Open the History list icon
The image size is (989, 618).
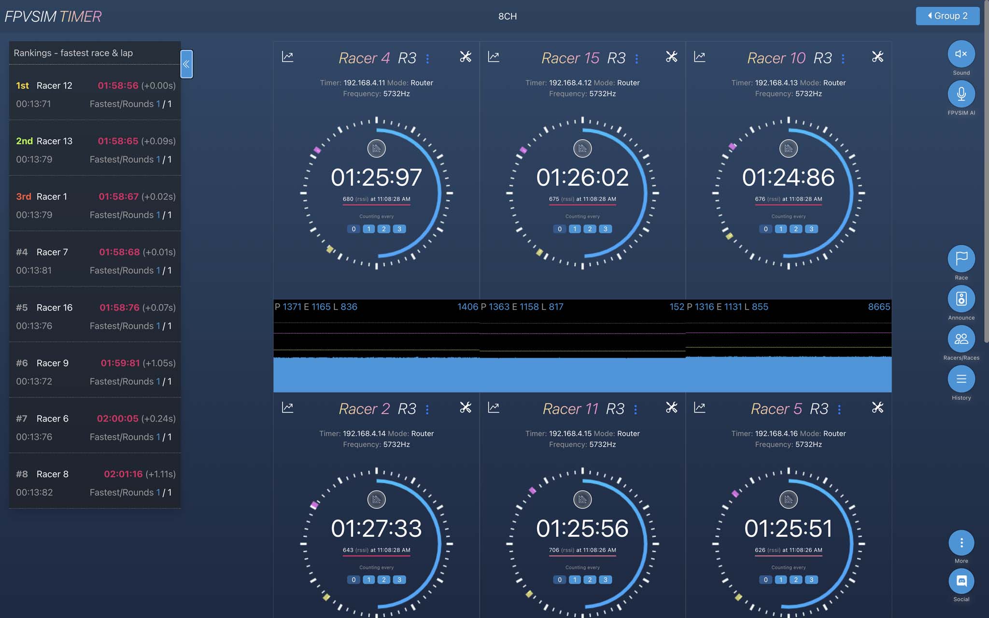coord(961,379)
